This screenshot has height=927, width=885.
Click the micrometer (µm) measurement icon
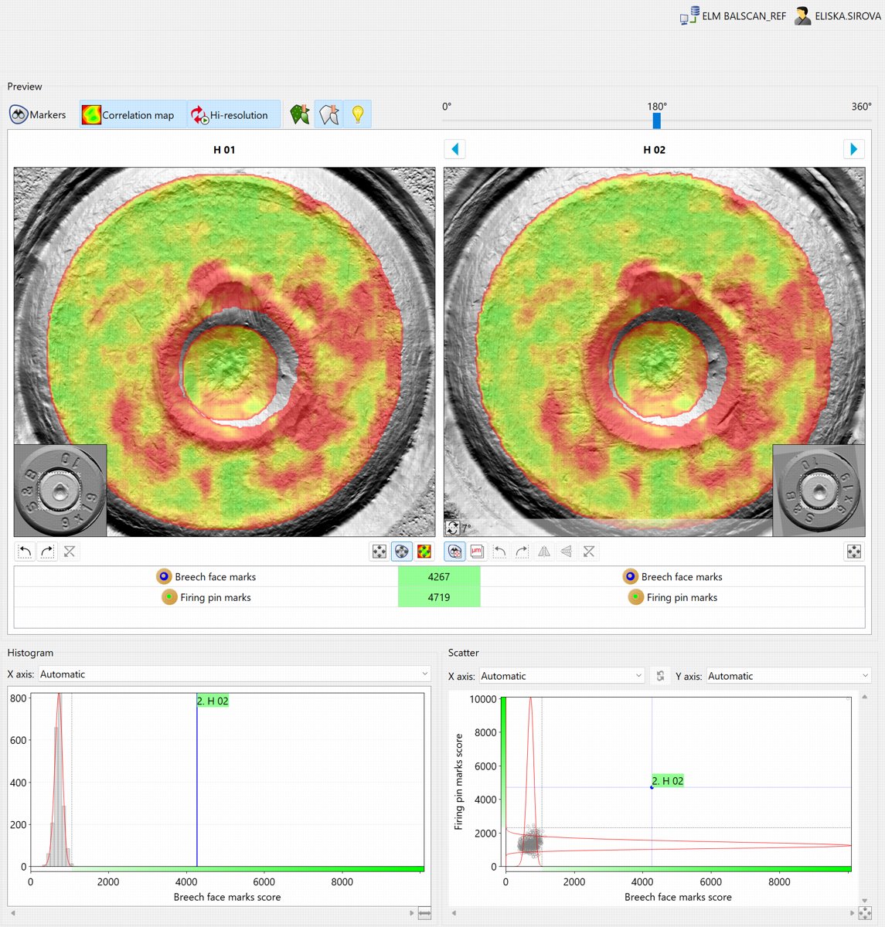click(x=477, y=552)
